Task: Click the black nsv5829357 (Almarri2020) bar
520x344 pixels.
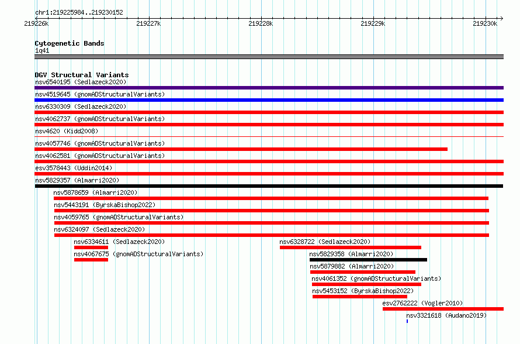Action: tap(269, 186)
